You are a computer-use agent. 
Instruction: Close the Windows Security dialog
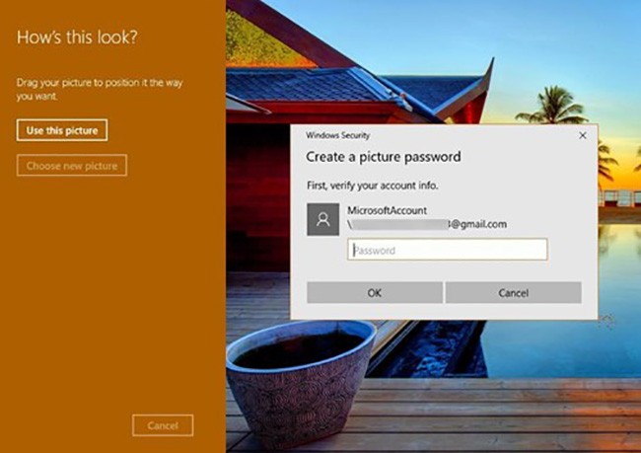pos(583,135)
